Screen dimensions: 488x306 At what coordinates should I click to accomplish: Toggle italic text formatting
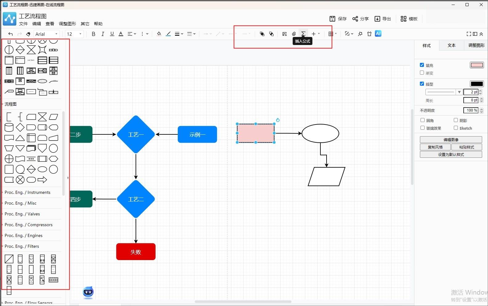103,34
